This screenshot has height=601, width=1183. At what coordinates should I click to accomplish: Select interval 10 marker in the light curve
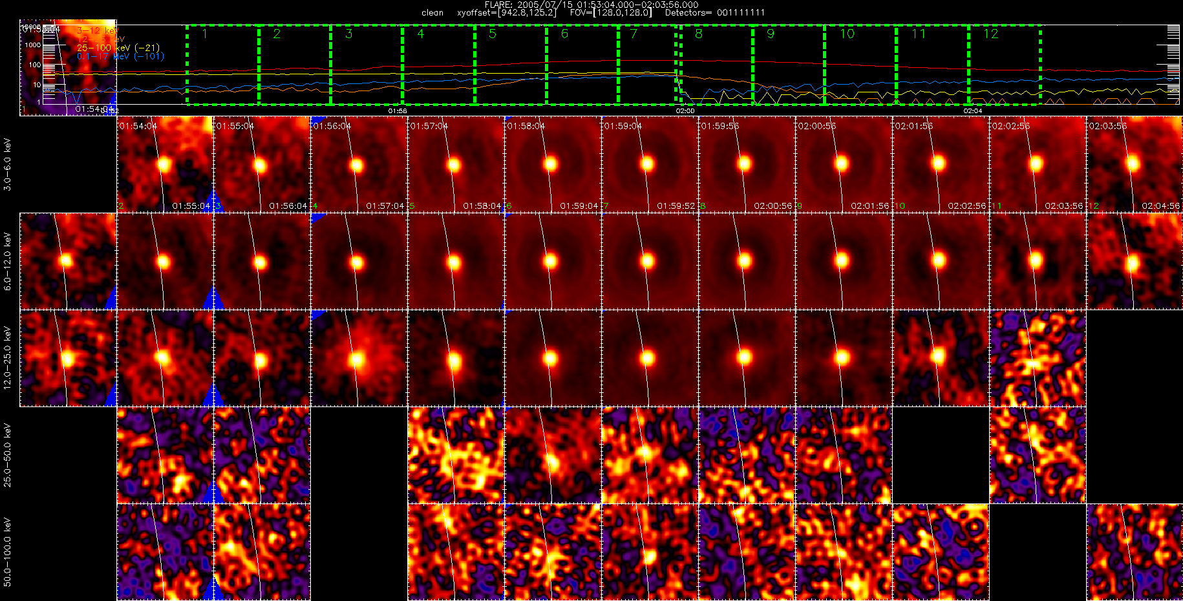(847, 34)
